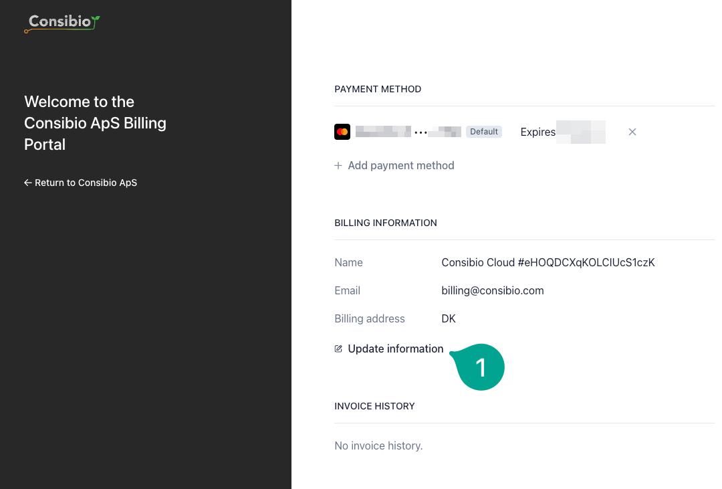Click the BILLING INFORMATION heading
The image size is (722, 489).
pyautogui.click(x=386, y=223)
